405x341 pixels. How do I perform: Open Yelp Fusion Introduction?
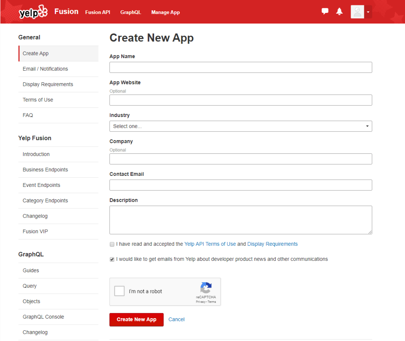tap(59, 154)
